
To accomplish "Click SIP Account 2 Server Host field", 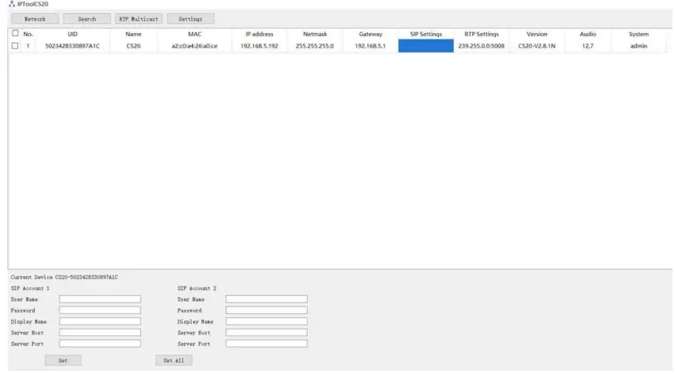I will tap(267, 332).
